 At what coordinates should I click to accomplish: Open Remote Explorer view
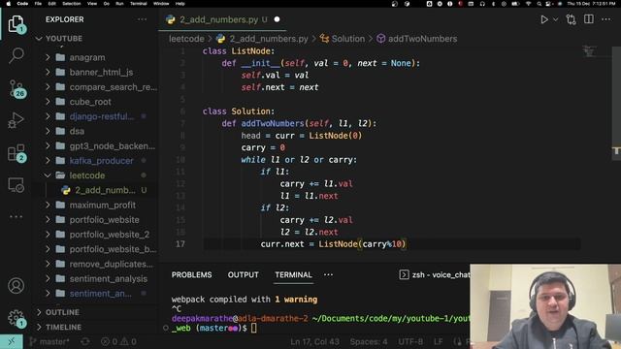pos(16,185)
